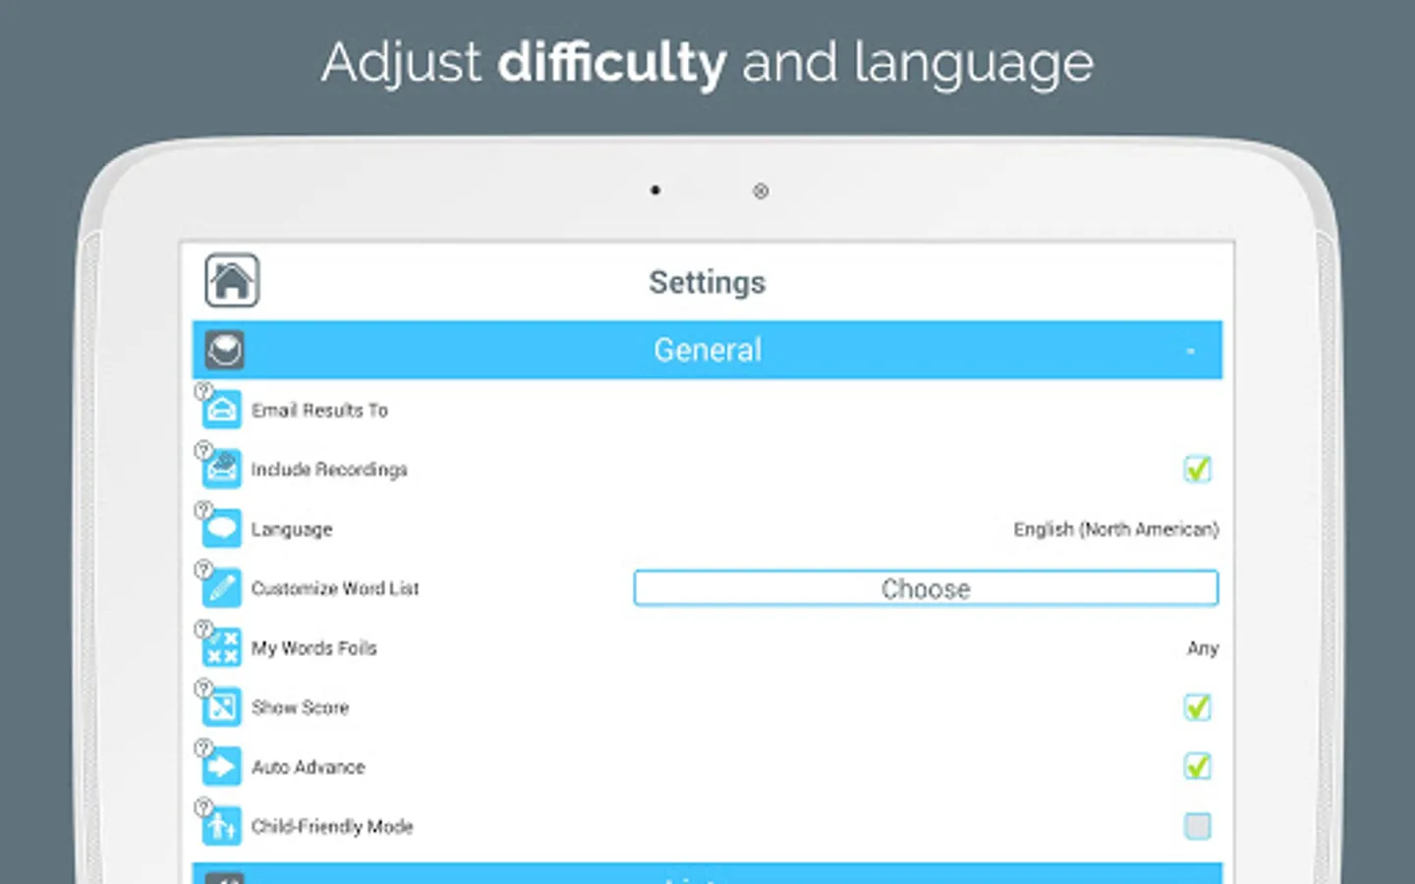Uncheck the Include Recordings checkbox

(1197, 470)
